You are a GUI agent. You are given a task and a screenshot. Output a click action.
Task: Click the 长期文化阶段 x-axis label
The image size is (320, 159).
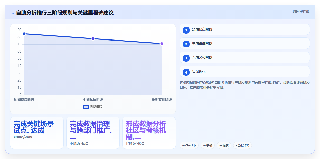point(162,100)
